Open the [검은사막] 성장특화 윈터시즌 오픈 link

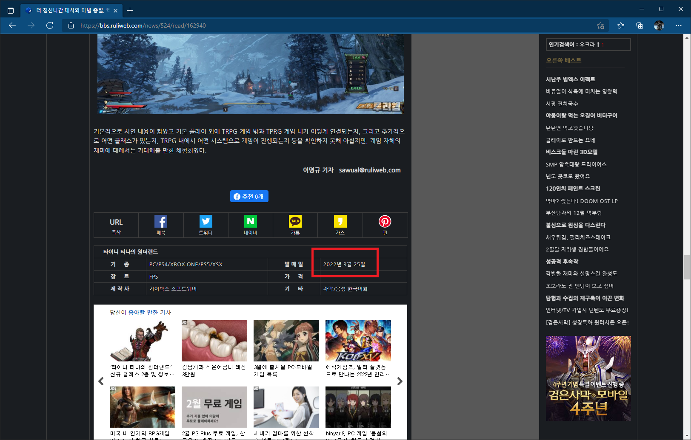point(587,322)
